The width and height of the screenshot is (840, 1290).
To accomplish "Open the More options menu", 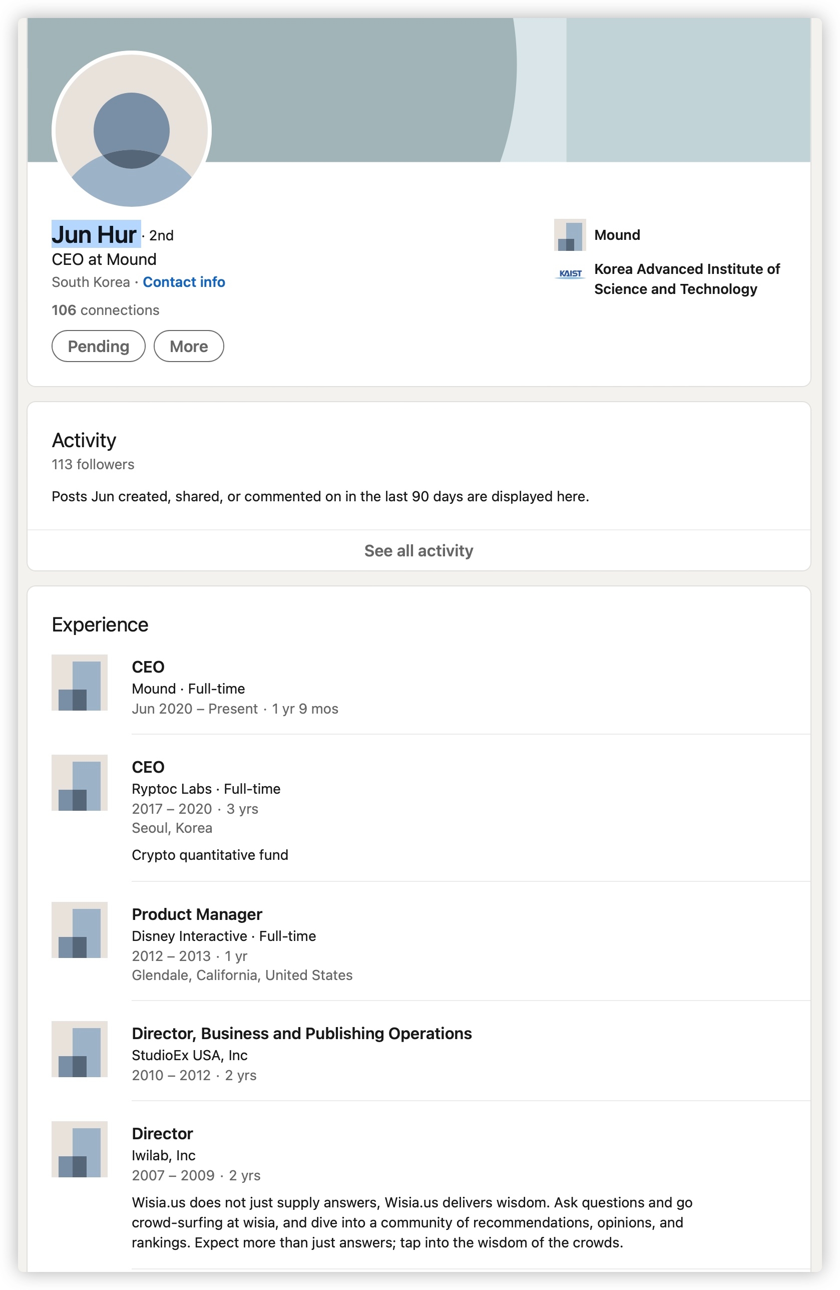I will point(188,346).
